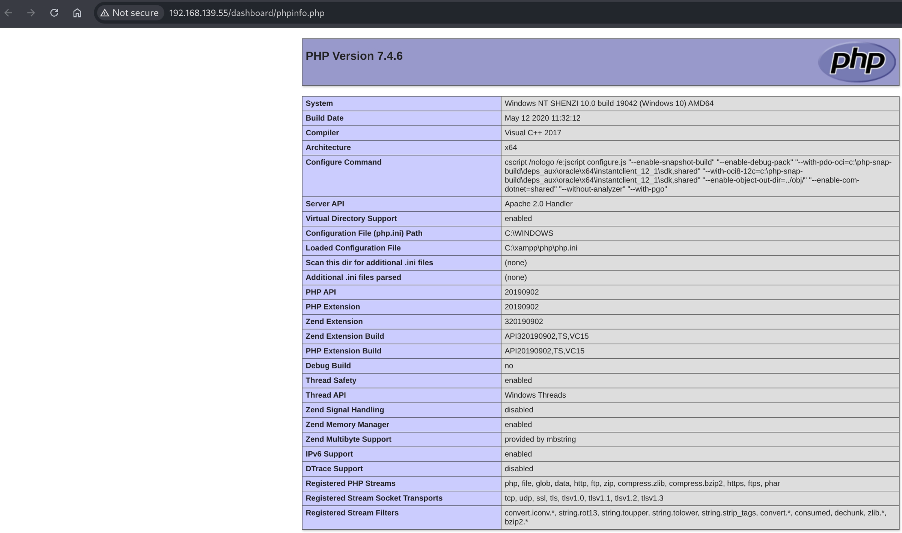Screen dimensions: 902x533
Task: Click the Zend Extension Build value
Action: click(x=546, y=336)
